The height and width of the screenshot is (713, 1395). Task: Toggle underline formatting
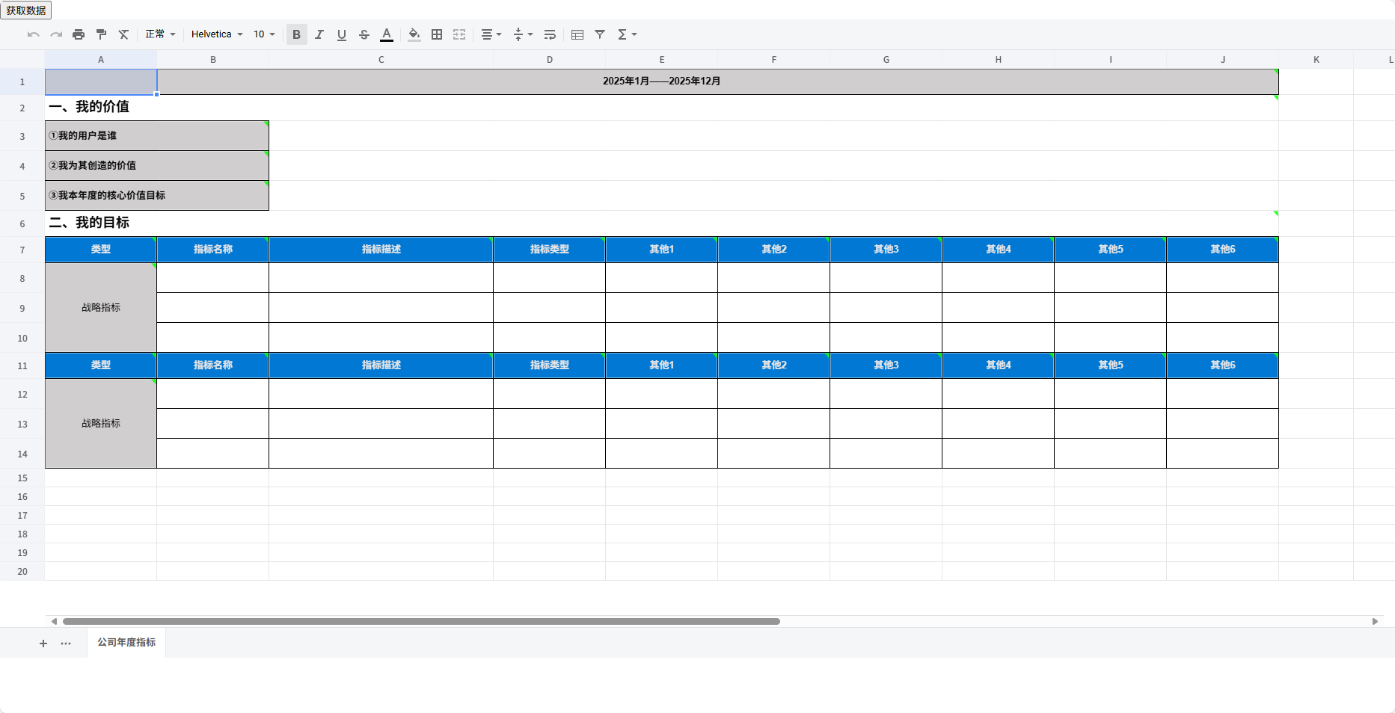pos(341,34)
